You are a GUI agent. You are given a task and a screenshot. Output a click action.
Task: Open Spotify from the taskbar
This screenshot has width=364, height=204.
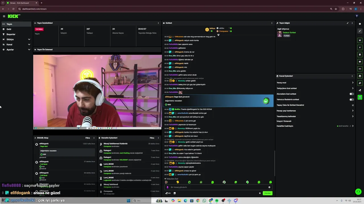(217, 201)
